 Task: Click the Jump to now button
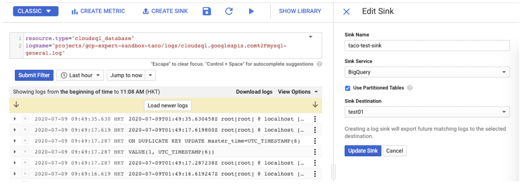click(x=126, y=75)
